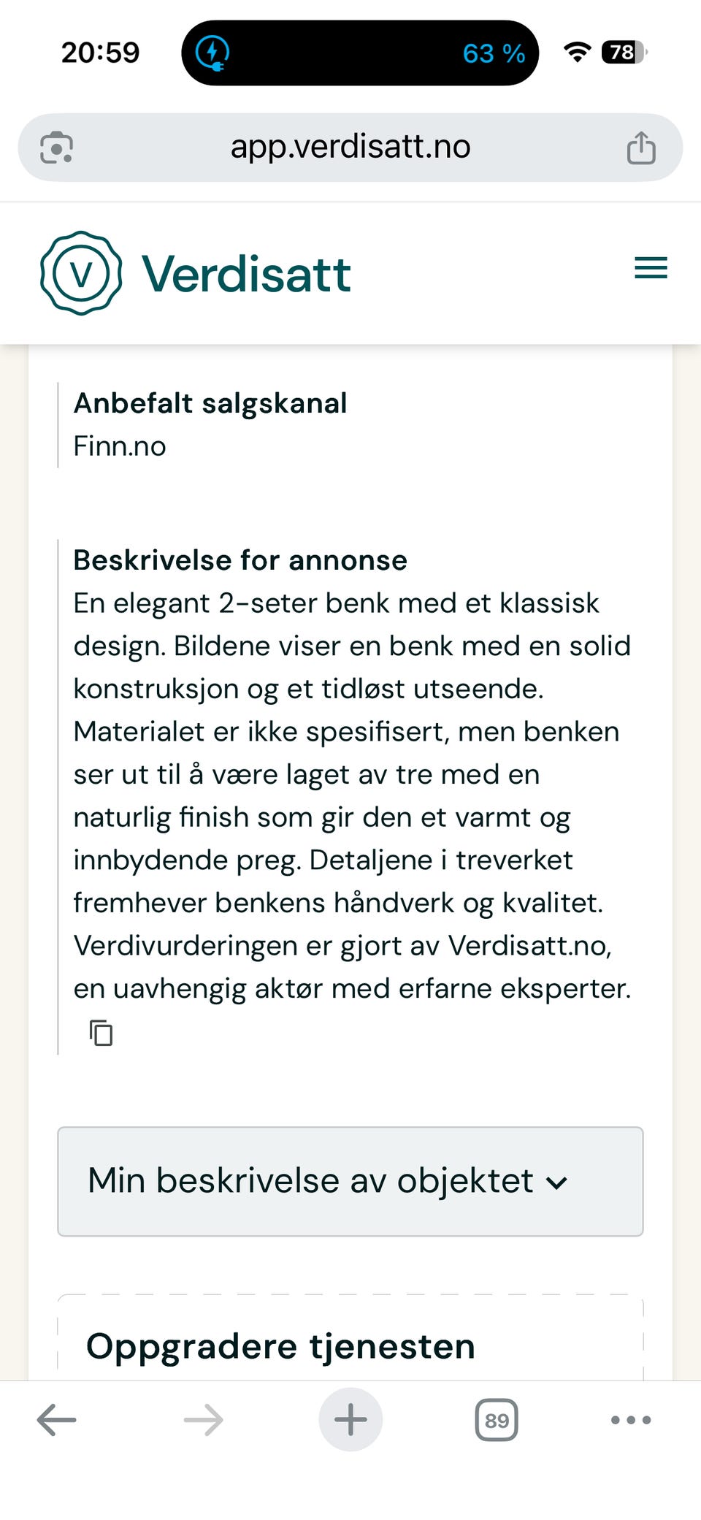
Task: Collapse the description with the chevron arrow
Action: tap(557, 1182)
